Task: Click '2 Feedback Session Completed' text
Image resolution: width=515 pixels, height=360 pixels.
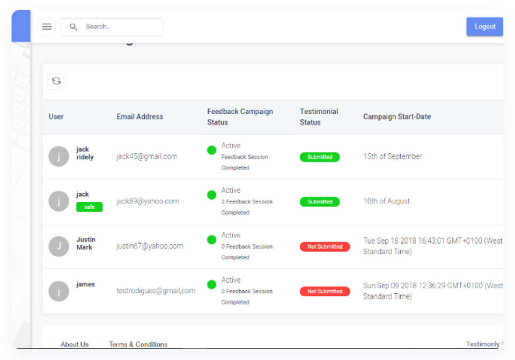Action: point(247,207)
